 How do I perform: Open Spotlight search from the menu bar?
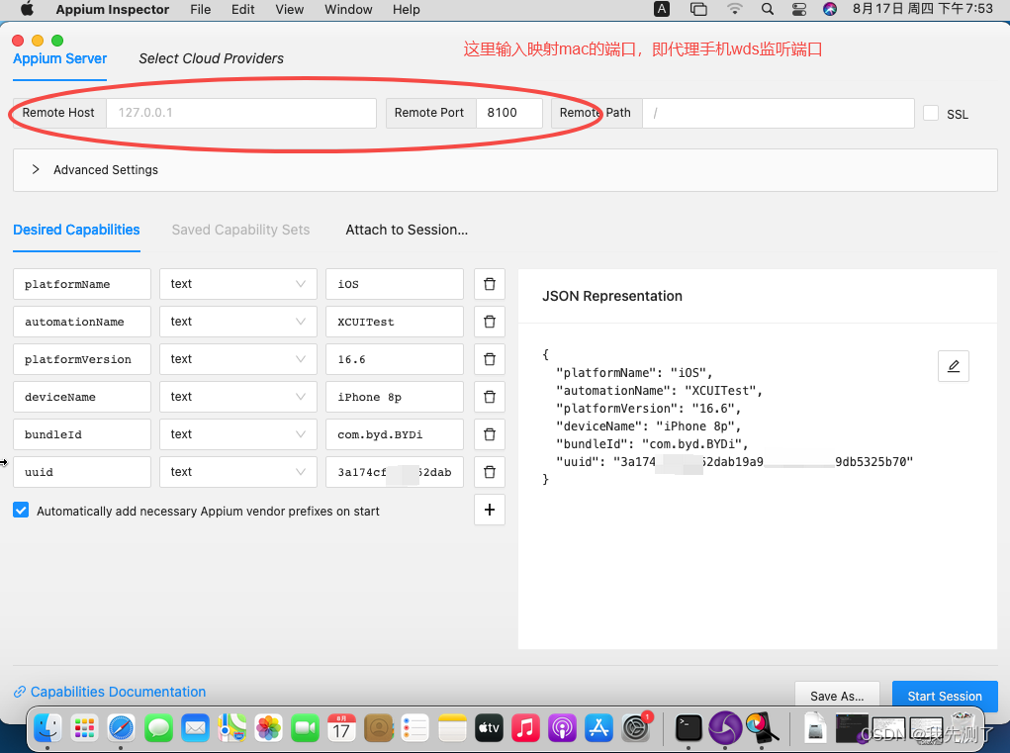766,10
